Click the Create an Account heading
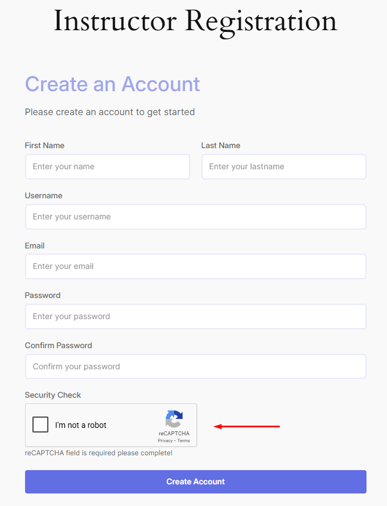Viewport: 387px width, 506px height. (x=112, y=84)
